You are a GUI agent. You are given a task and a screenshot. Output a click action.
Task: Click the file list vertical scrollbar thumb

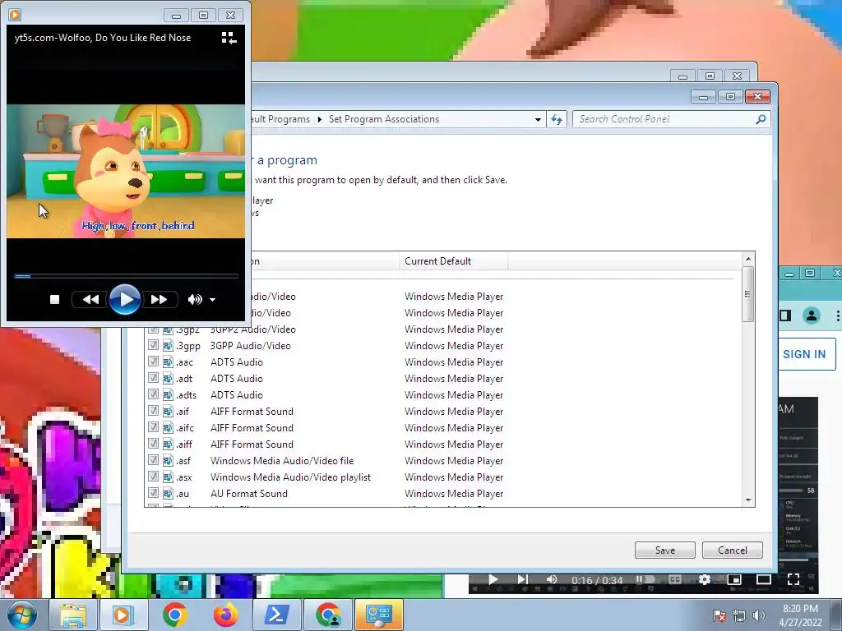pyautogui.click(x=748, y=294)
